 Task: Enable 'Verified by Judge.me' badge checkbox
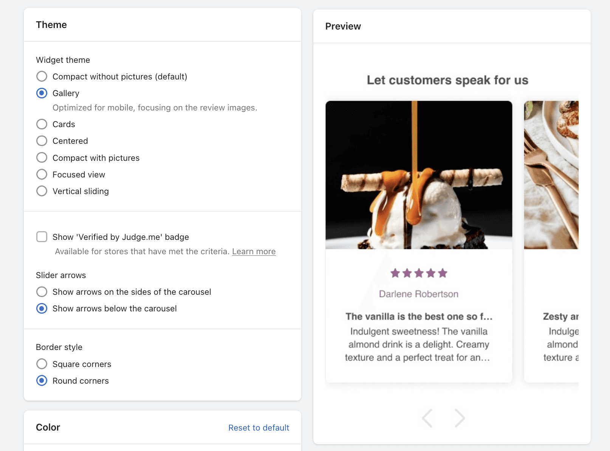click(x=42, y=237)
